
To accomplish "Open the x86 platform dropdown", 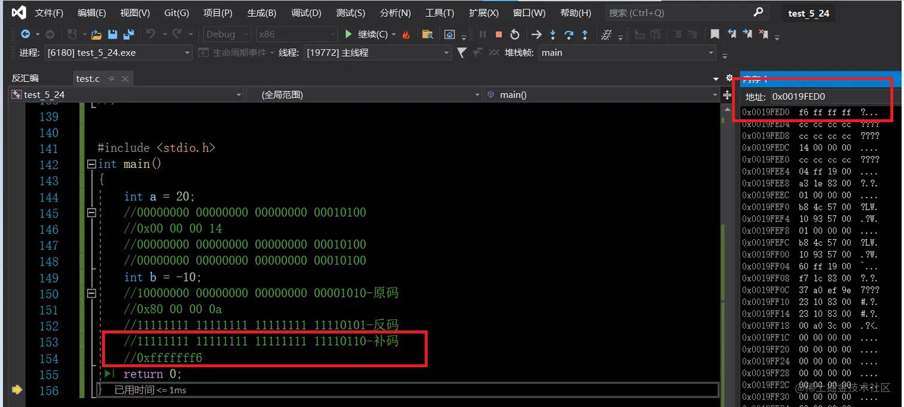I will pos(297,35).
